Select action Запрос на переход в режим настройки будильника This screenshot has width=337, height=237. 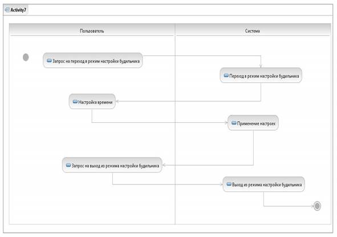coord(93,61)
